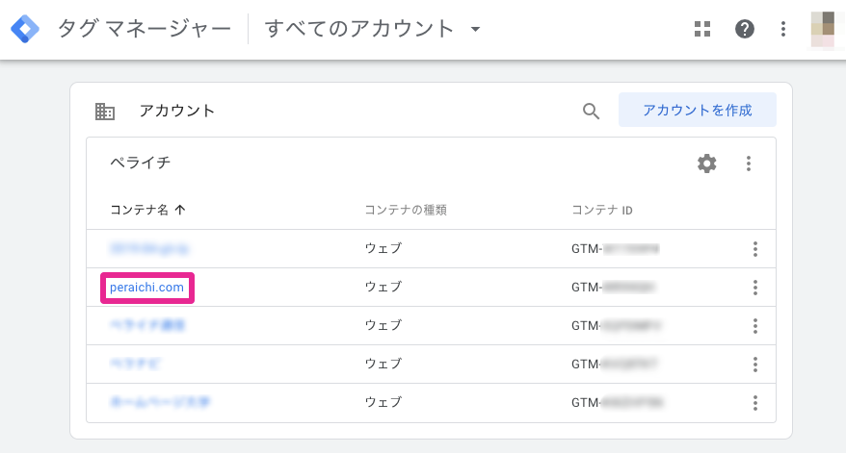This screenshot has width=846, height=453.
Task: Open the fourth blurred container link
Action: [x=135, y=364]
